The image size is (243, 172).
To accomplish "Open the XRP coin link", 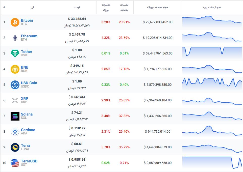I will (25, 99).
